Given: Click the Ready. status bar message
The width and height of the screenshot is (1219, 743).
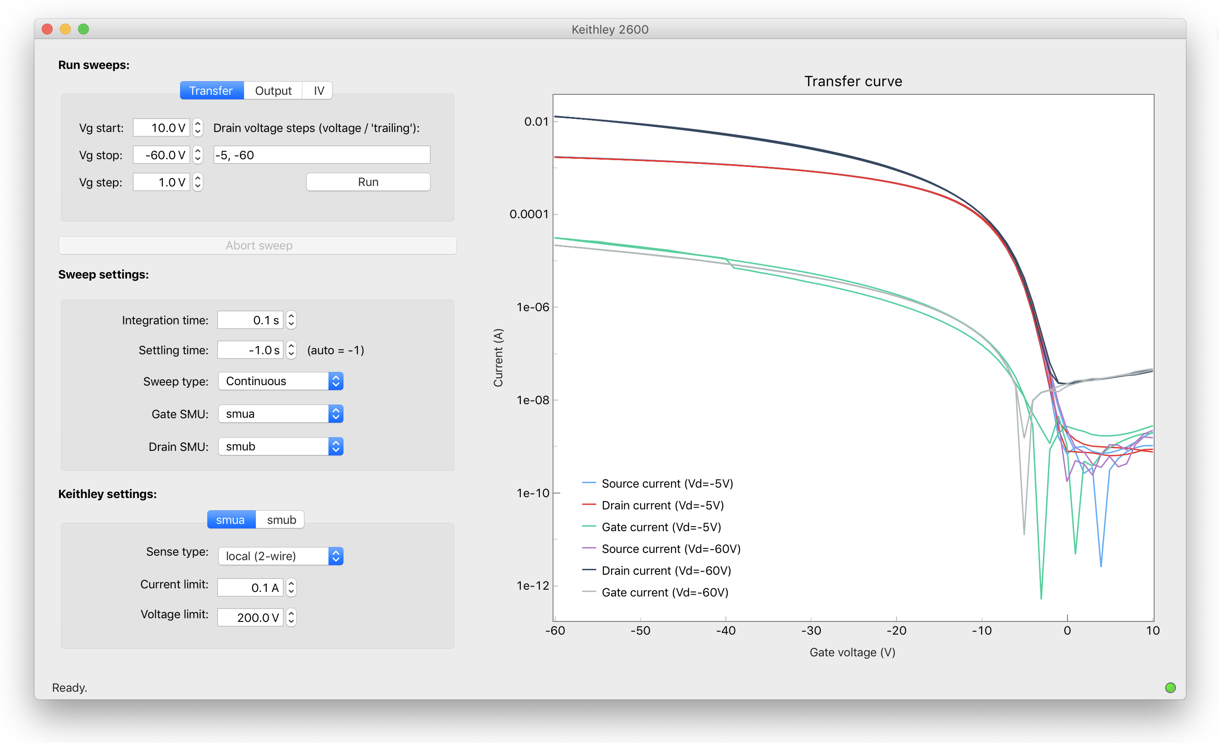Looking at the screenshot, I should pos(70,688).
